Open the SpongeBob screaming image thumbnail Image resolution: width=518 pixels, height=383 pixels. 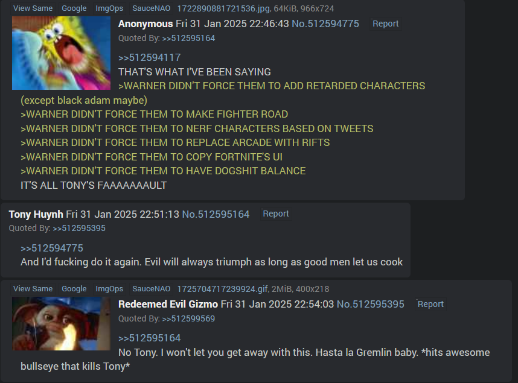(x=61, y=53)
